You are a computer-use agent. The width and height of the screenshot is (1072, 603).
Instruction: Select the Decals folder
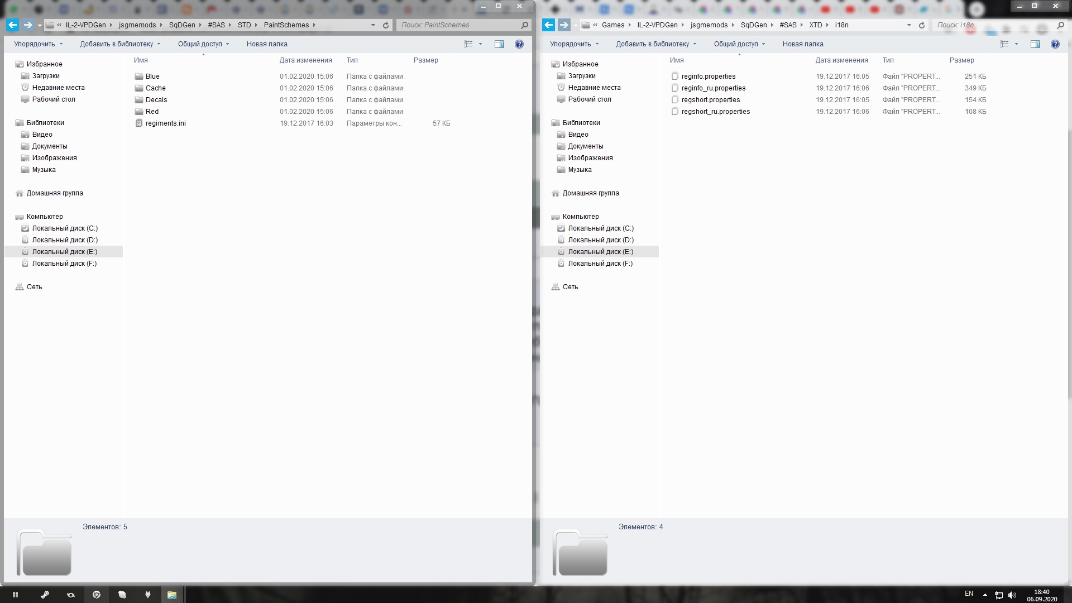156,100
